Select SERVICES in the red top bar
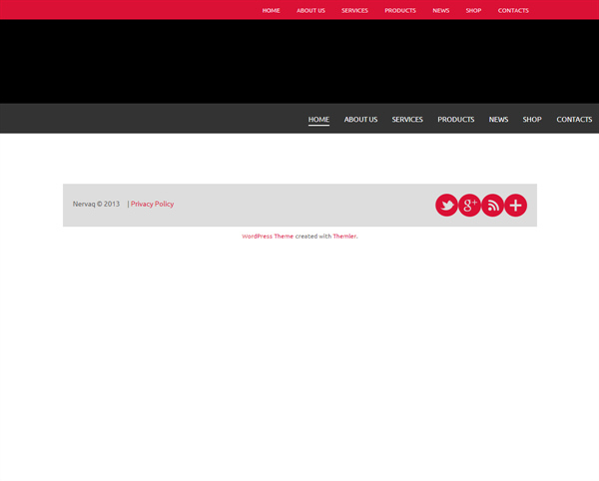 pyautogui.click(x=354, y=10)
